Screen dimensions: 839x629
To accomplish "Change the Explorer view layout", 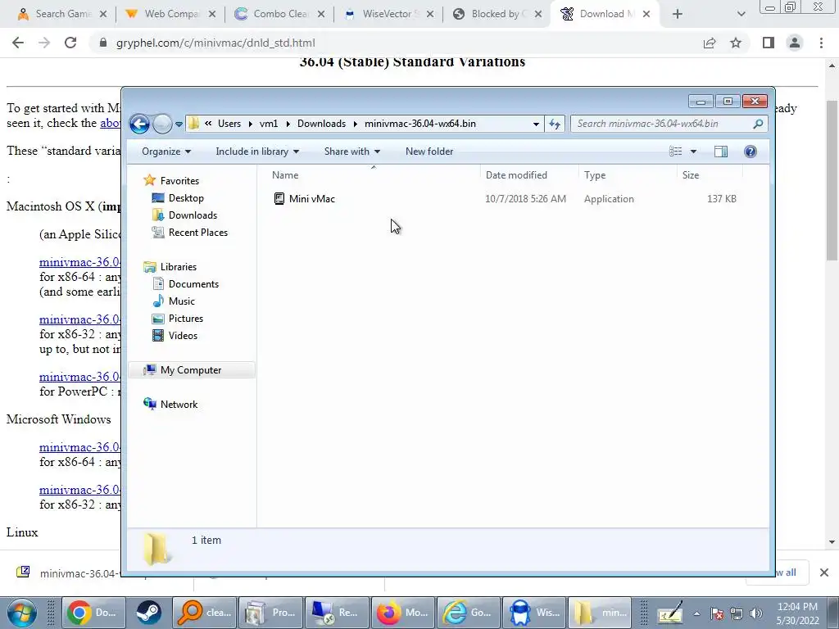I will [675, 152].
